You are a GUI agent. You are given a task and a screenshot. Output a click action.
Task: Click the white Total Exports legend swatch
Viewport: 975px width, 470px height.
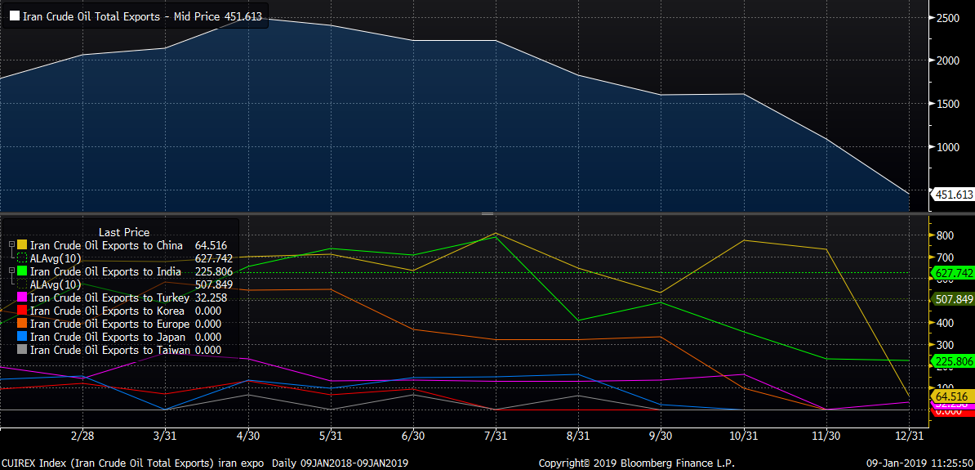click(14, 17)
